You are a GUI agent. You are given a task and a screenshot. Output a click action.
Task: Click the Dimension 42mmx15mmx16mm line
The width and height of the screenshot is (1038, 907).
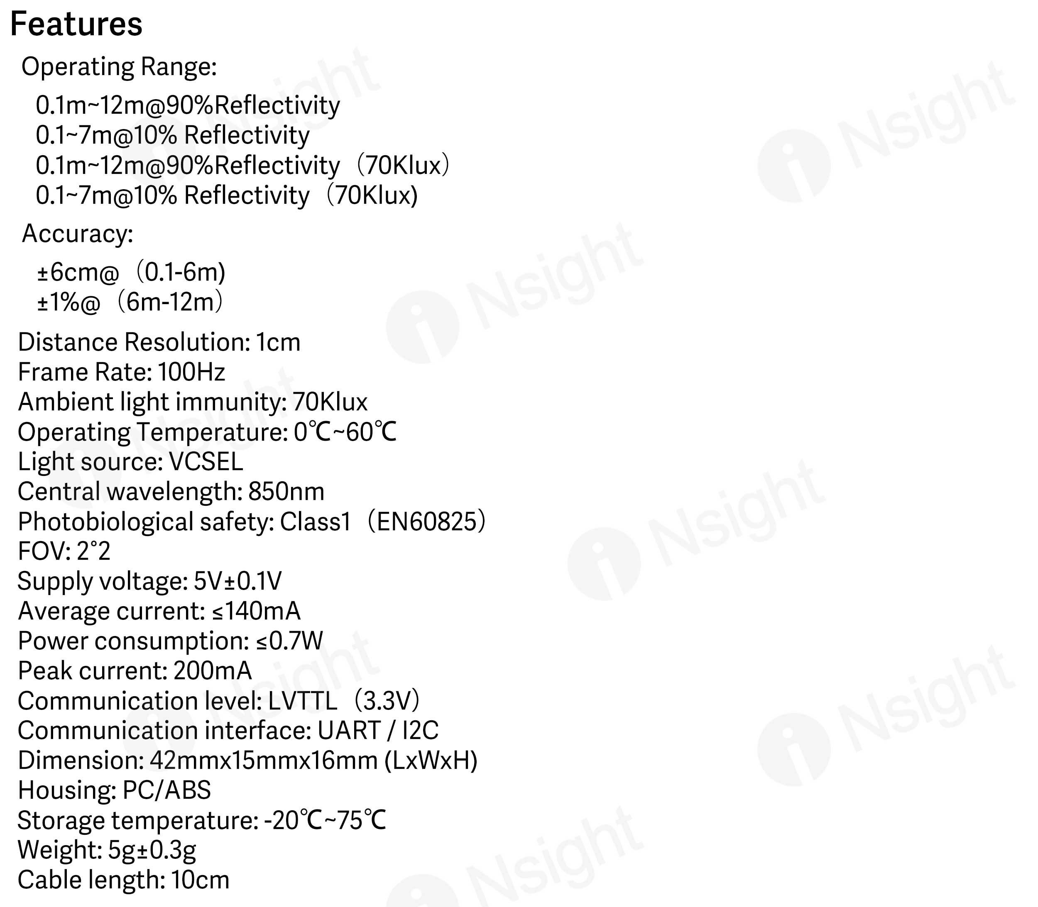(x=247, y=760)
